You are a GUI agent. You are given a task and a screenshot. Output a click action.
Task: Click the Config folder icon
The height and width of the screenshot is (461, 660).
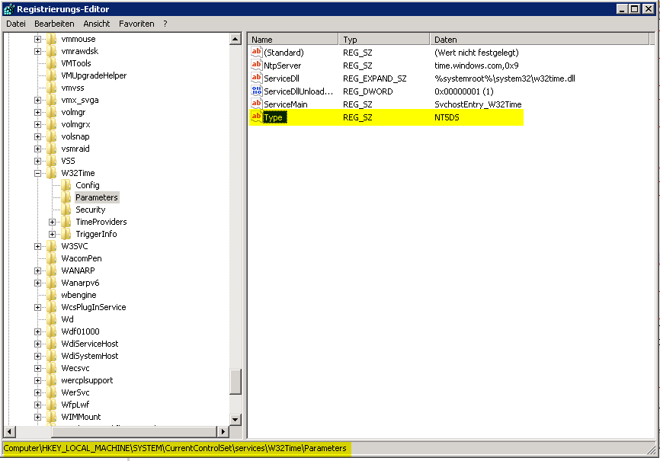[66, 185]
